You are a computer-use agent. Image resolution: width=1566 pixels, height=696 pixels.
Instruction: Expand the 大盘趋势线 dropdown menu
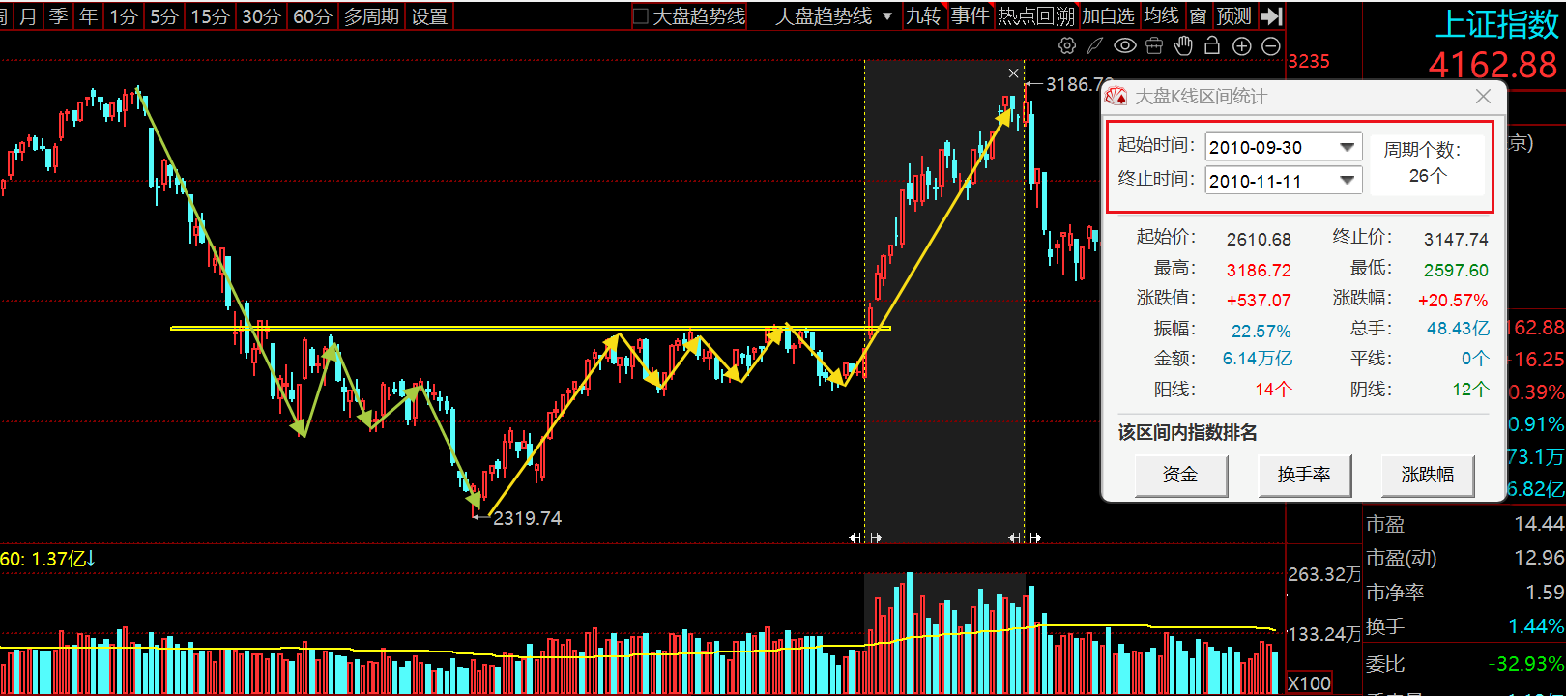[x=887, y=16]
